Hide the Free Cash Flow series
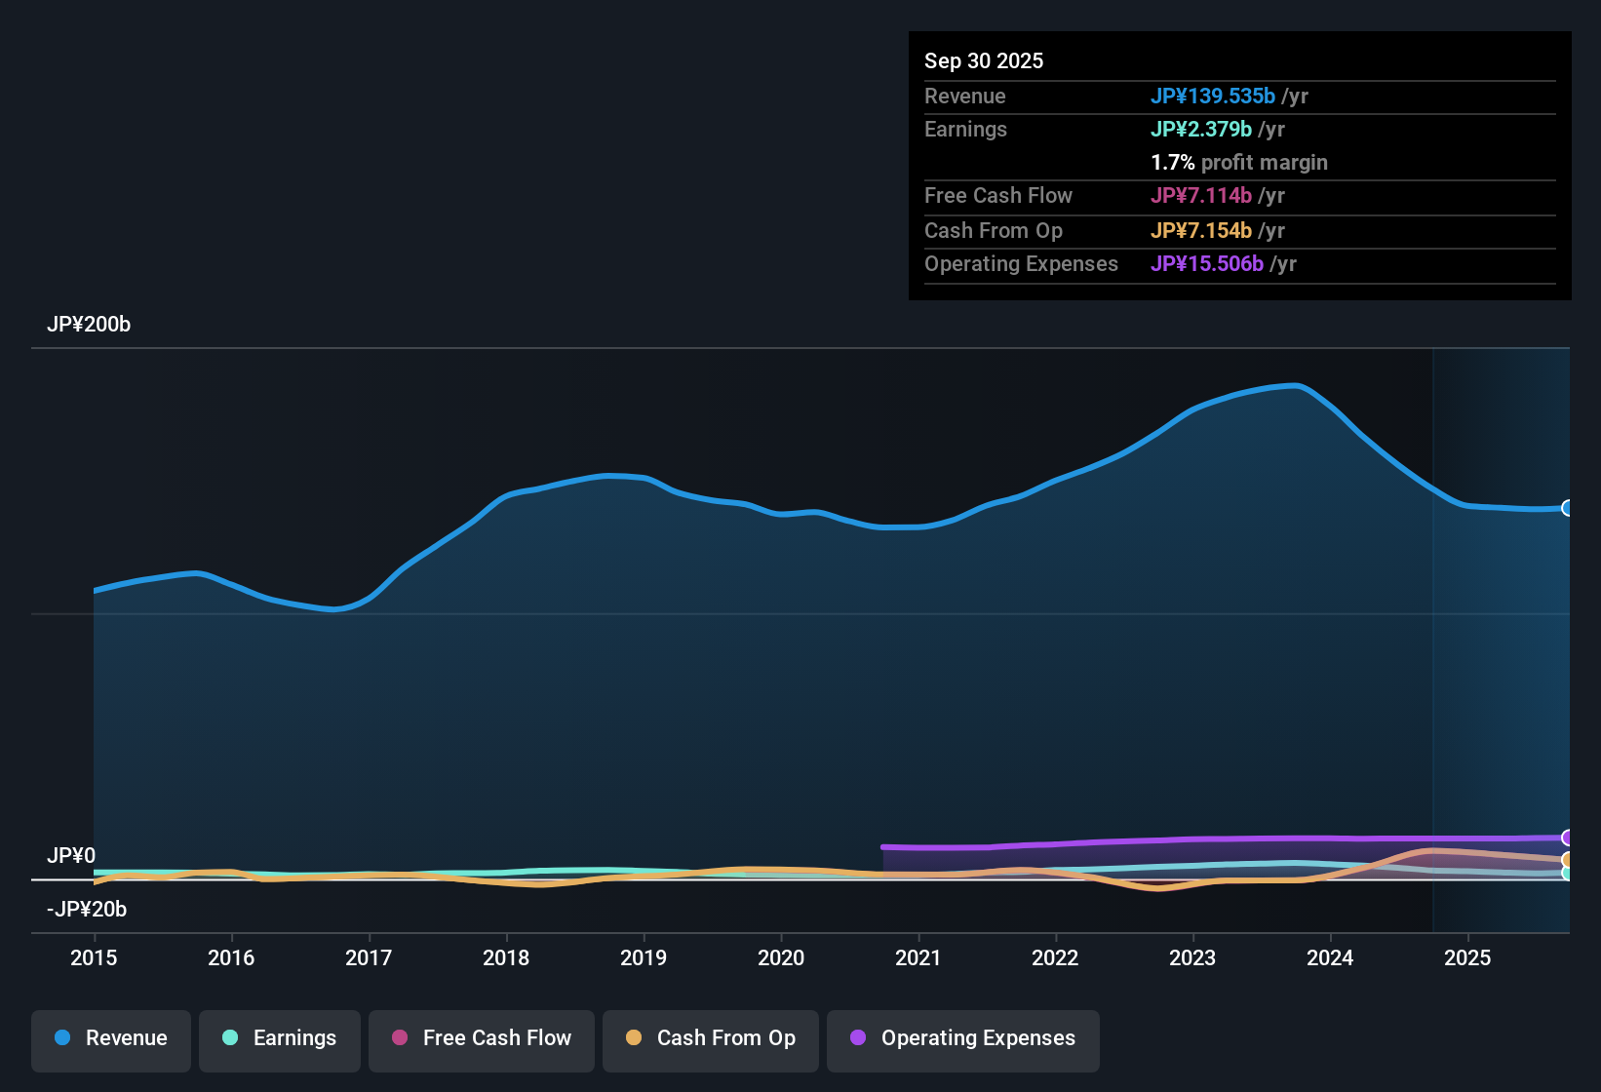Viewport: 1601px width, 1092px height. [481, 1038]
